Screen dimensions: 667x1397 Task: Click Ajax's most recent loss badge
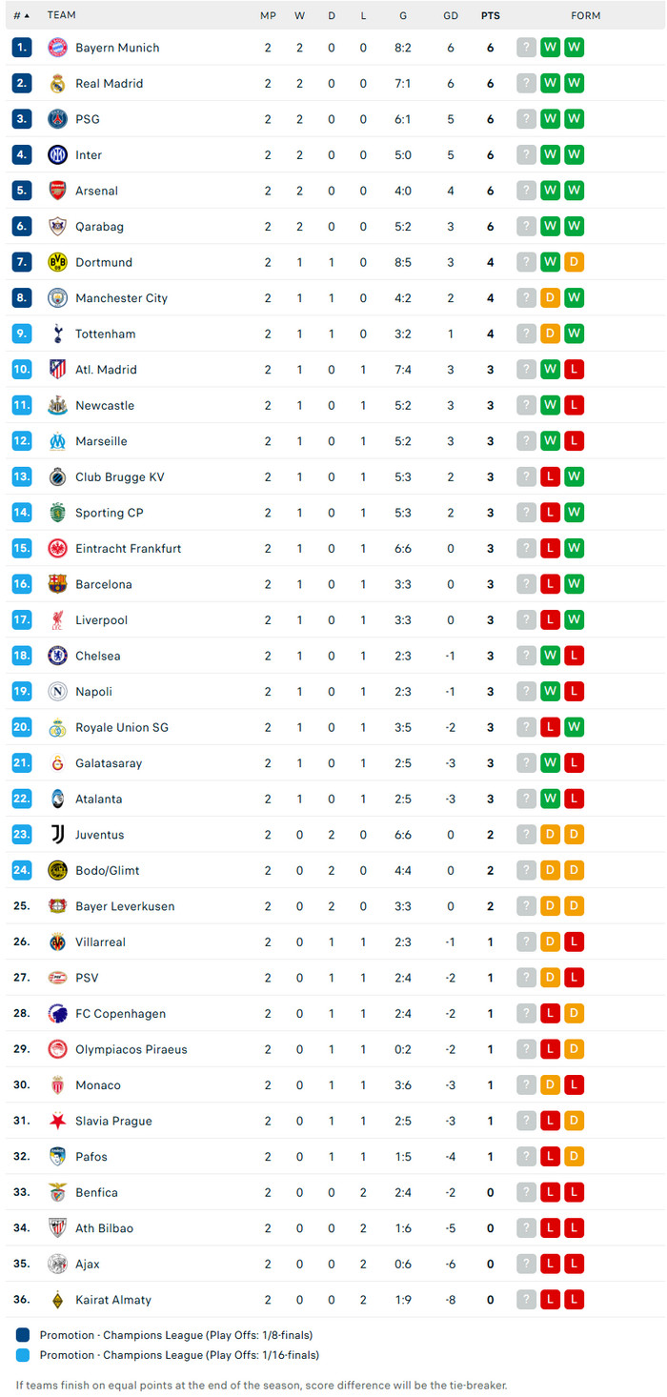(x=574, y=1264)
